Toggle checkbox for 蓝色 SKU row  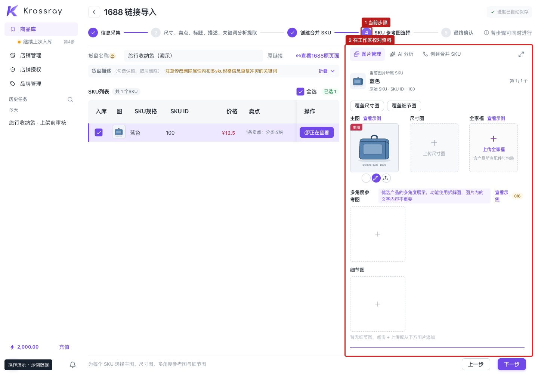click(x=99, y=132)
